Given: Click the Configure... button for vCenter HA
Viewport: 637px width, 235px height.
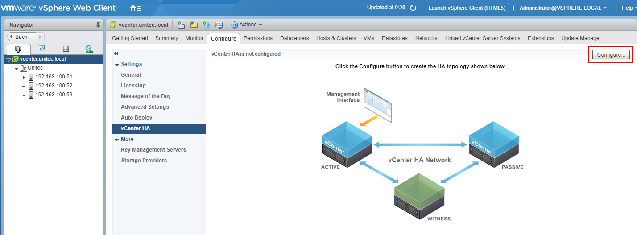Looking at the screenshot, I should point(611,54).
